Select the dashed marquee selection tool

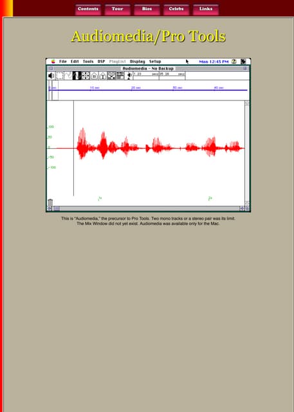(60, 76)
